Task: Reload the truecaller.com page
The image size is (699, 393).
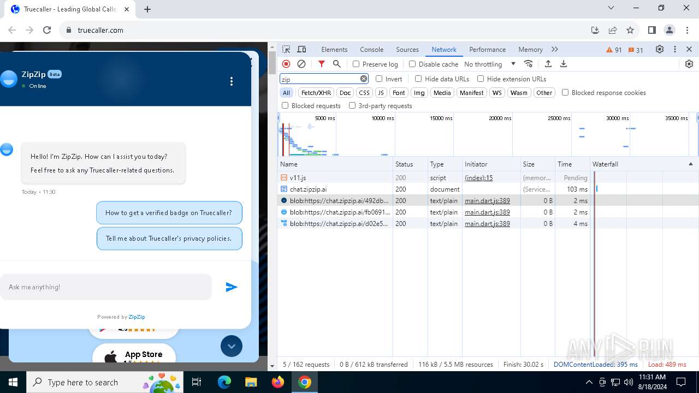Action: (x=47, y=30)
